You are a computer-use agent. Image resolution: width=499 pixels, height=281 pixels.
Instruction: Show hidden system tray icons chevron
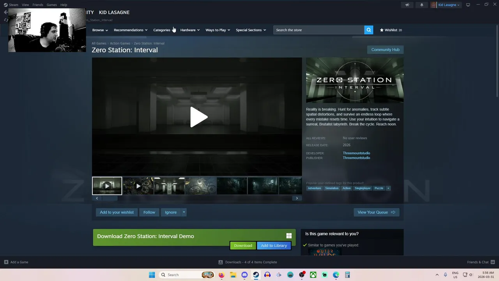[437, 275]
